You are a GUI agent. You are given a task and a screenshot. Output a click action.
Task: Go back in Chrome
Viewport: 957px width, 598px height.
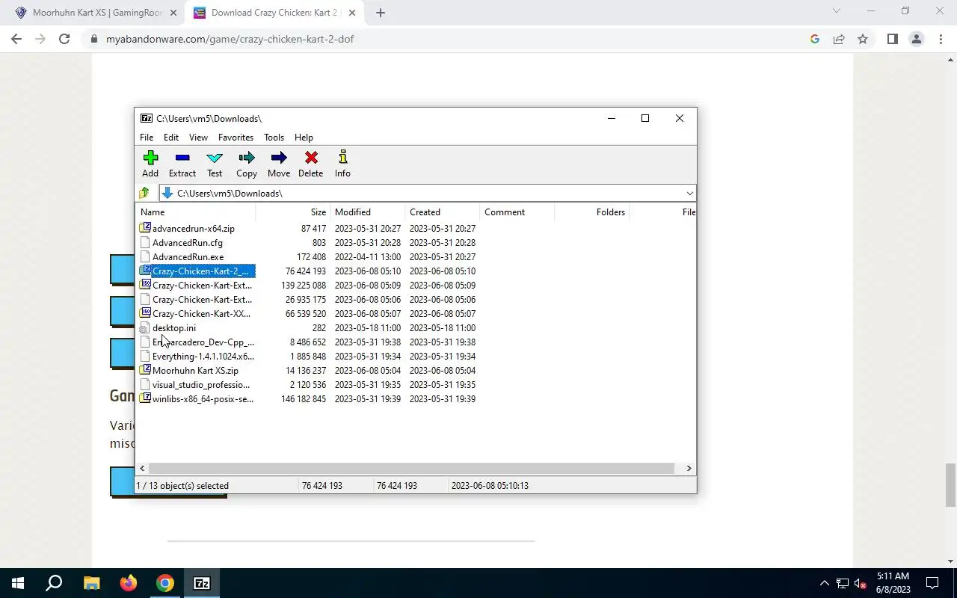[16, 39]
